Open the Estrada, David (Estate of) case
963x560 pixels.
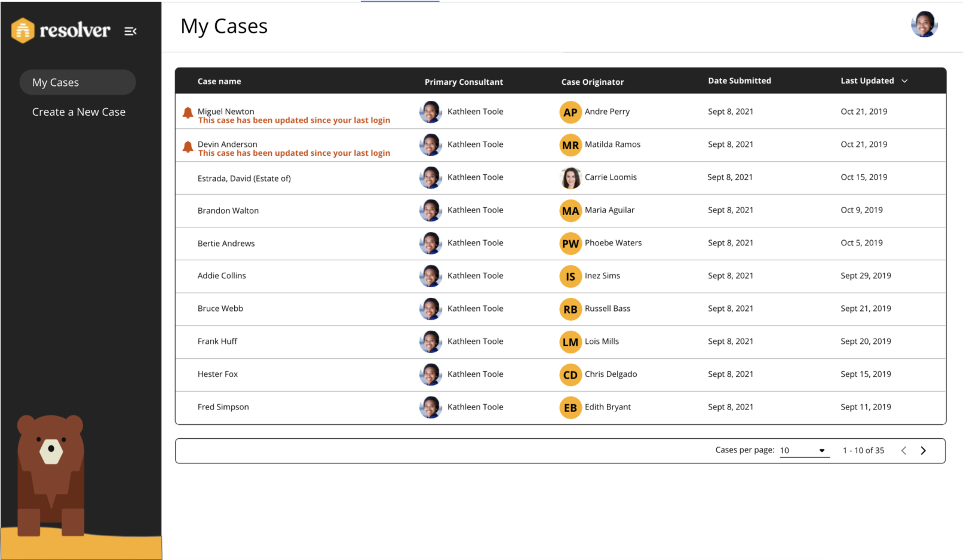pos(244,179)
